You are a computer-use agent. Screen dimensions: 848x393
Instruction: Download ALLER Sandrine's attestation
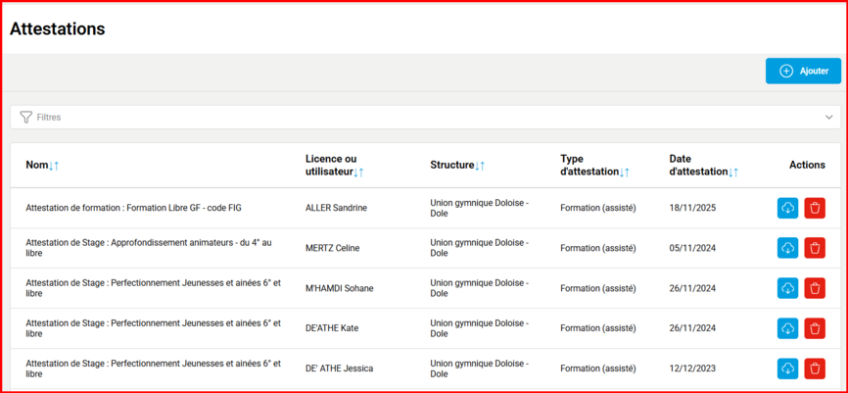[x=787, y=208]
